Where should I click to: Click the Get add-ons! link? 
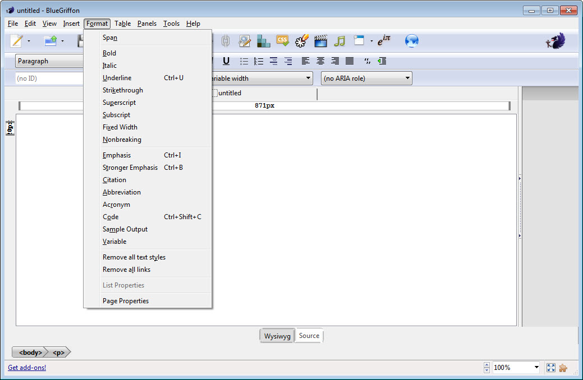coord(27,368)
